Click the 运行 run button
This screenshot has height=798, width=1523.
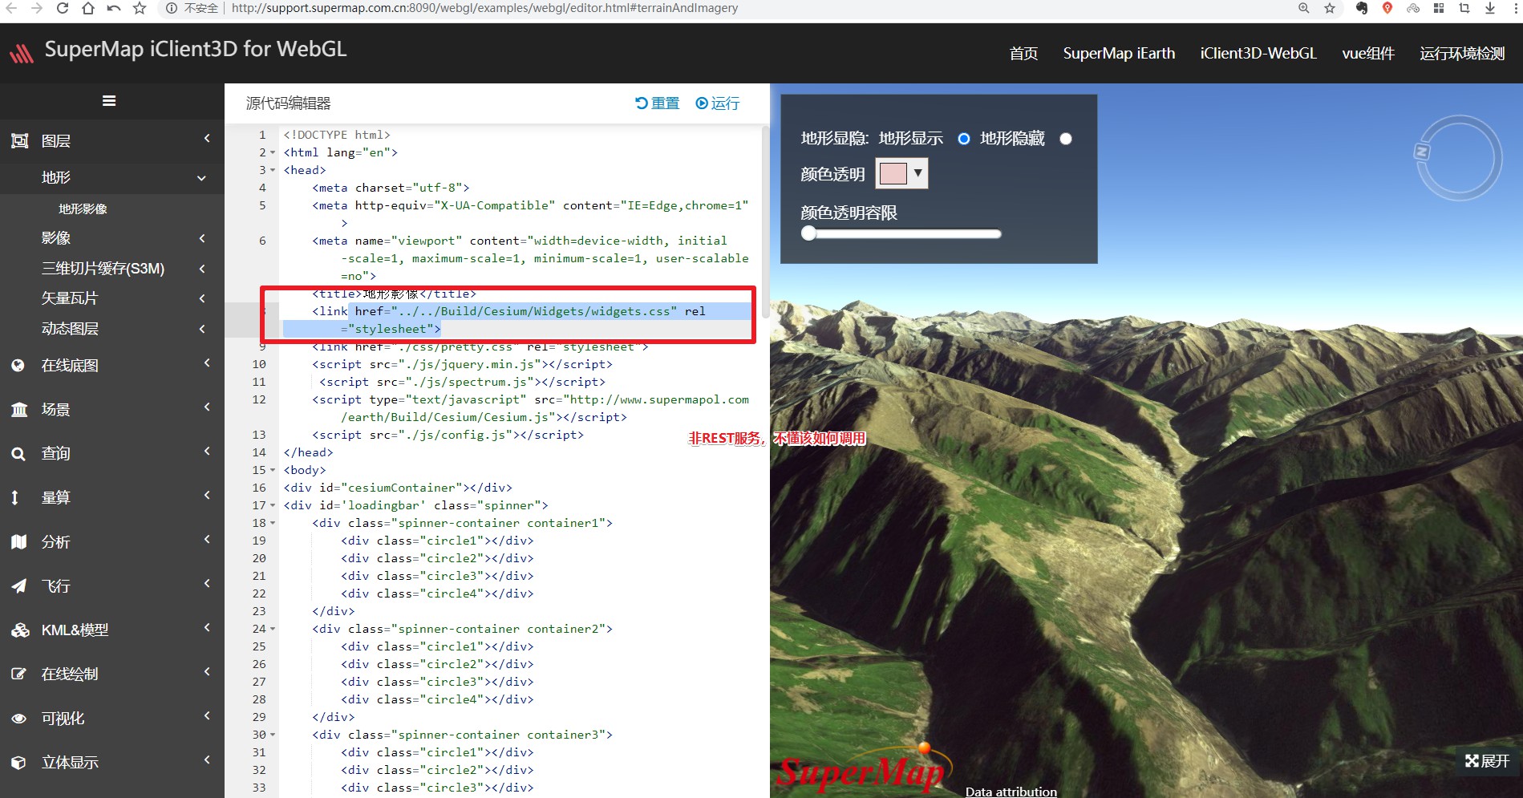718,103
